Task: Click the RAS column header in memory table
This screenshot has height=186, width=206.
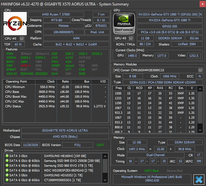Action: (x=160, y=88)
